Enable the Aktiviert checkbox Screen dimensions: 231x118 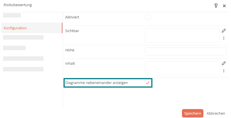148,17
